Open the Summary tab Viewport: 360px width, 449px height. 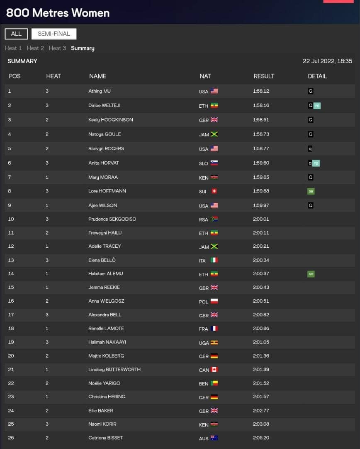[x=83, y=48]
